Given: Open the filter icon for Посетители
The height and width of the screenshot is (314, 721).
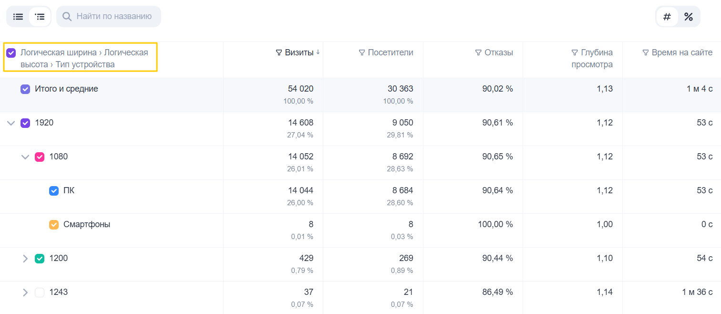Looking at the screenshot, I should [361, 52].
